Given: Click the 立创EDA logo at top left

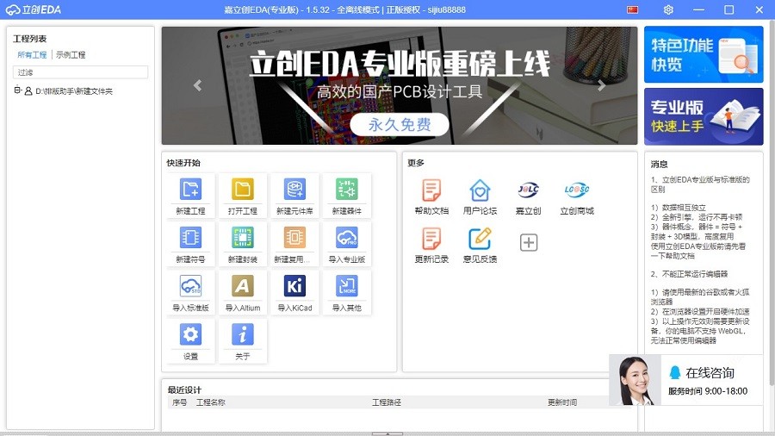Looking at the screenshot, I should click(34, 9).
